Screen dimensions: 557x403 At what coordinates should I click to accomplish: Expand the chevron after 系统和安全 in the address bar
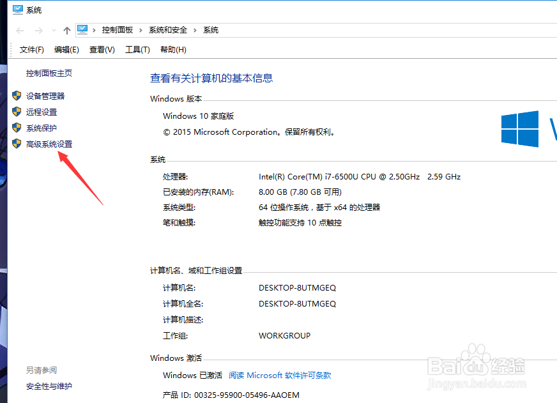[195, 30]
